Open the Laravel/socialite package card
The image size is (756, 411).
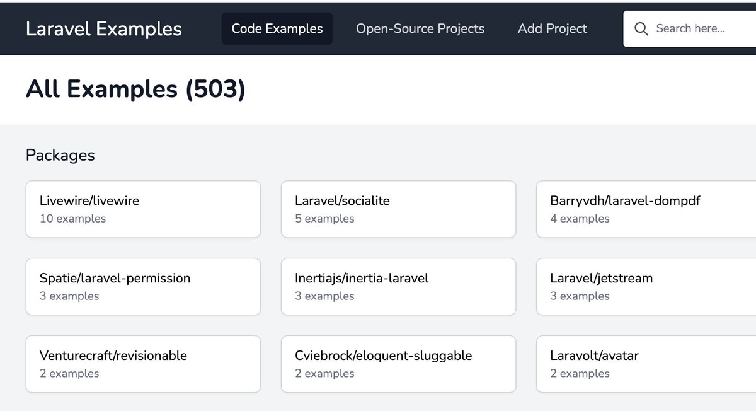coord(398,209)
